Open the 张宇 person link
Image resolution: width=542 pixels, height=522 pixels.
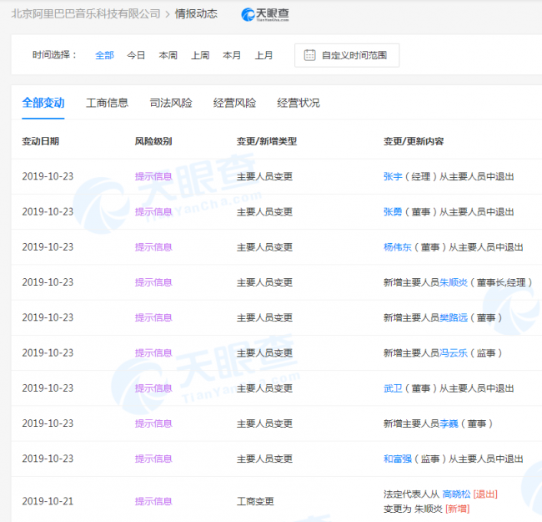click(393, 176)
